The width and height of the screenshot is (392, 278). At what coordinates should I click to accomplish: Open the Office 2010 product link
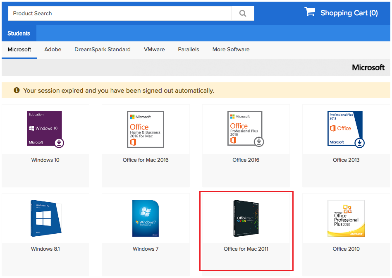pos(346,249)
